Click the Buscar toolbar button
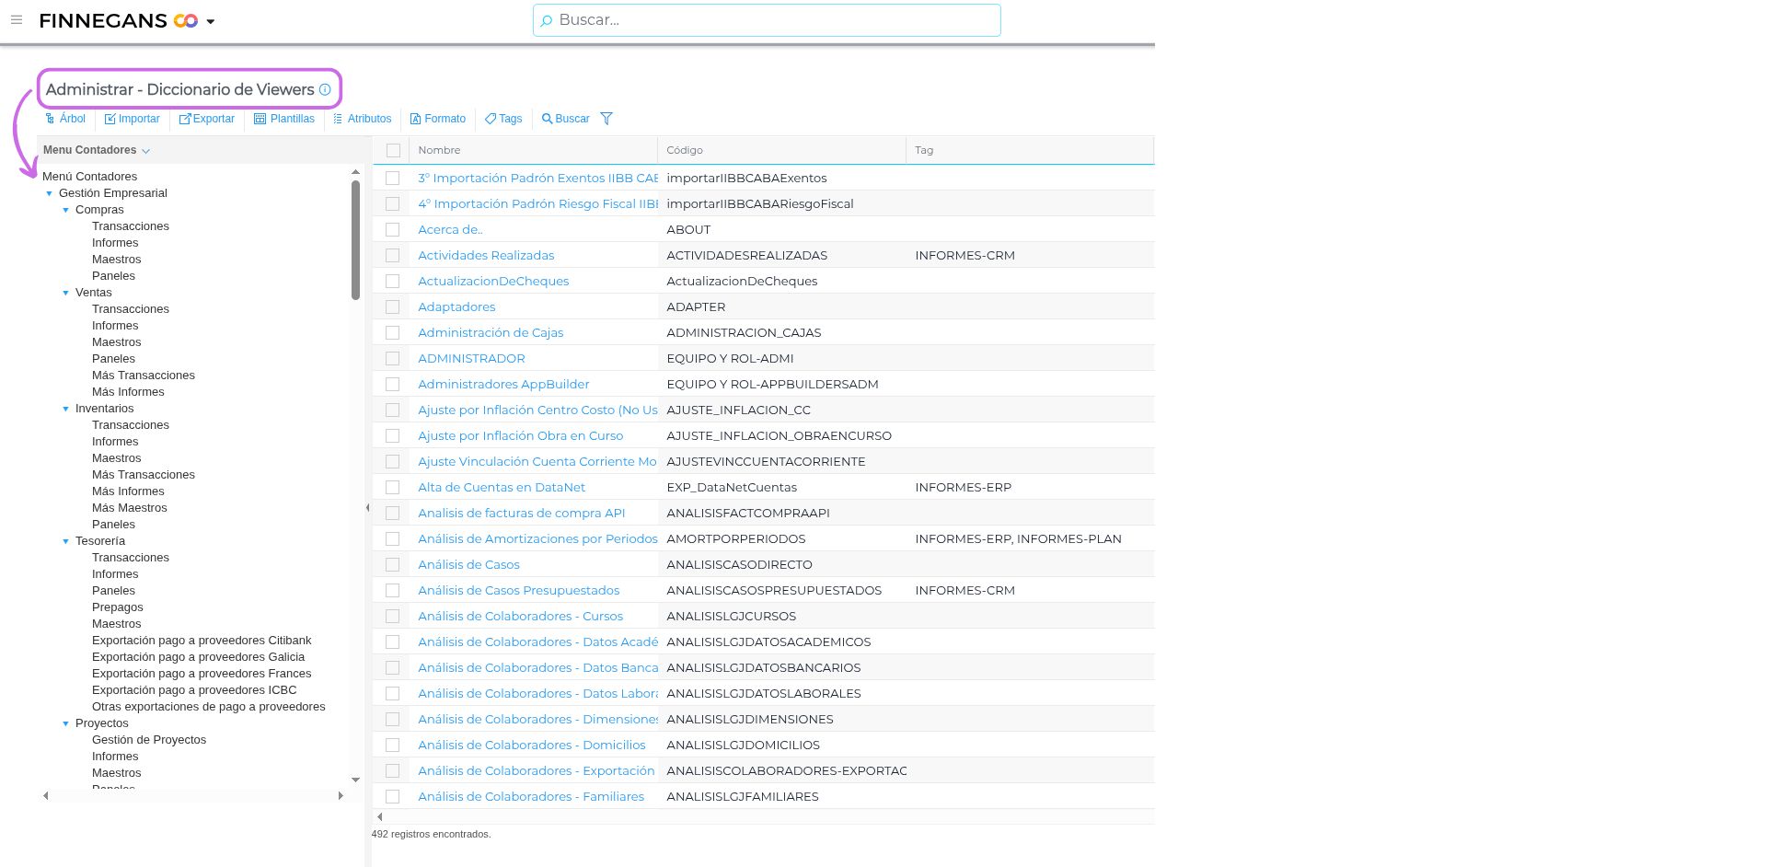The height and width of the screenshot is (867, 1767). (565, 119)
